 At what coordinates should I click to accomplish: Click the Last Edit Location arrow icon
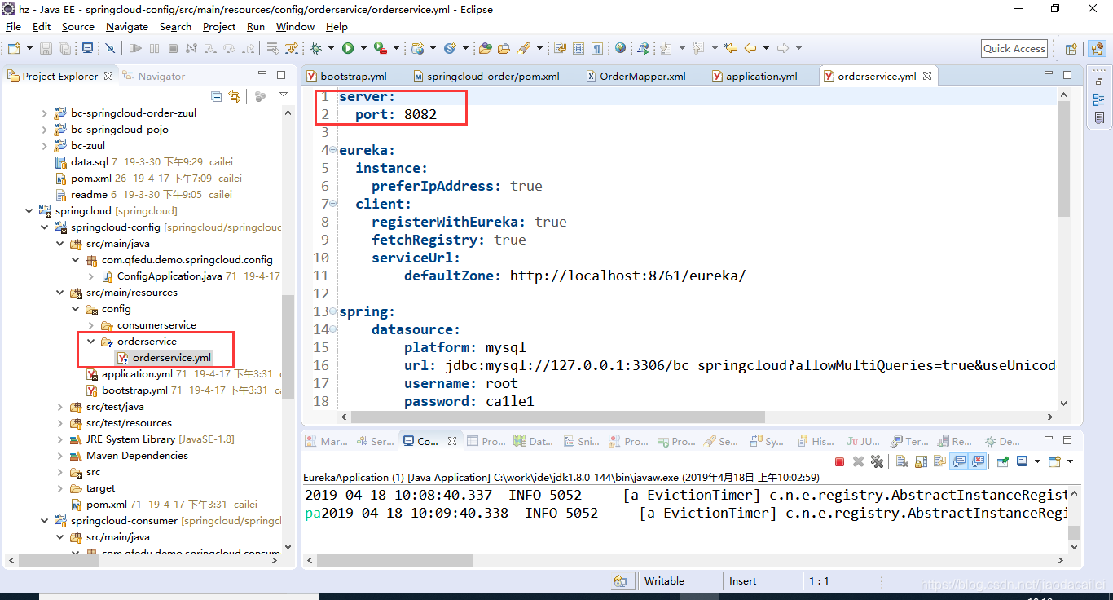coord(731,48)
